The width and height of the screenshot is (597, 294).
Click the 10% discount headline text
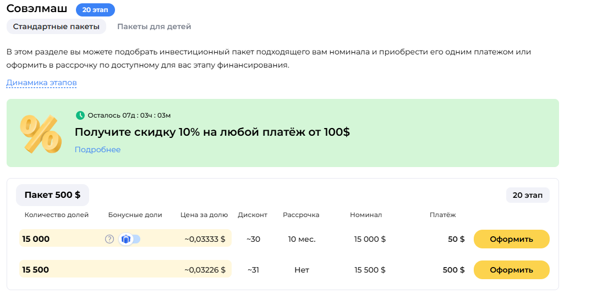tap(212, 132)
